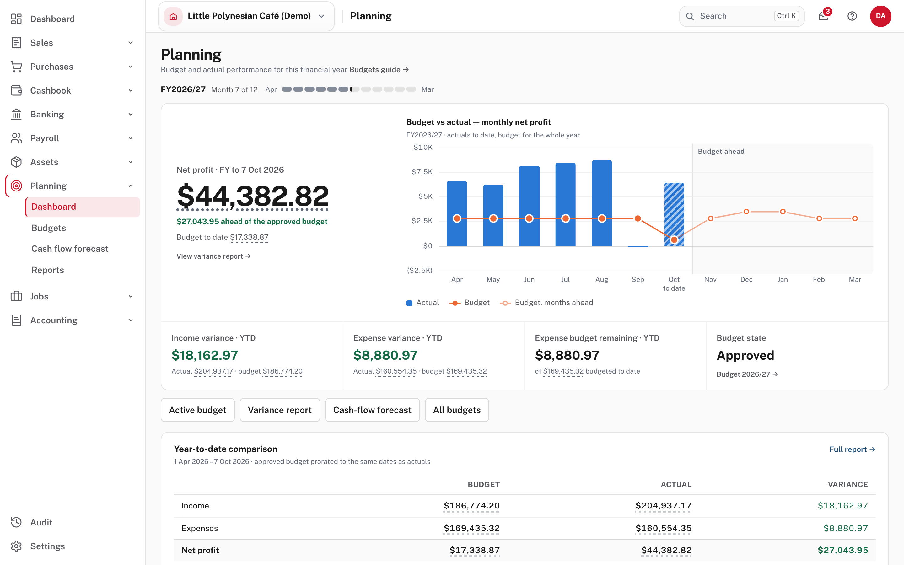Click the All budgets button
Screen dimensions: 904x565
tap(456, 410)
